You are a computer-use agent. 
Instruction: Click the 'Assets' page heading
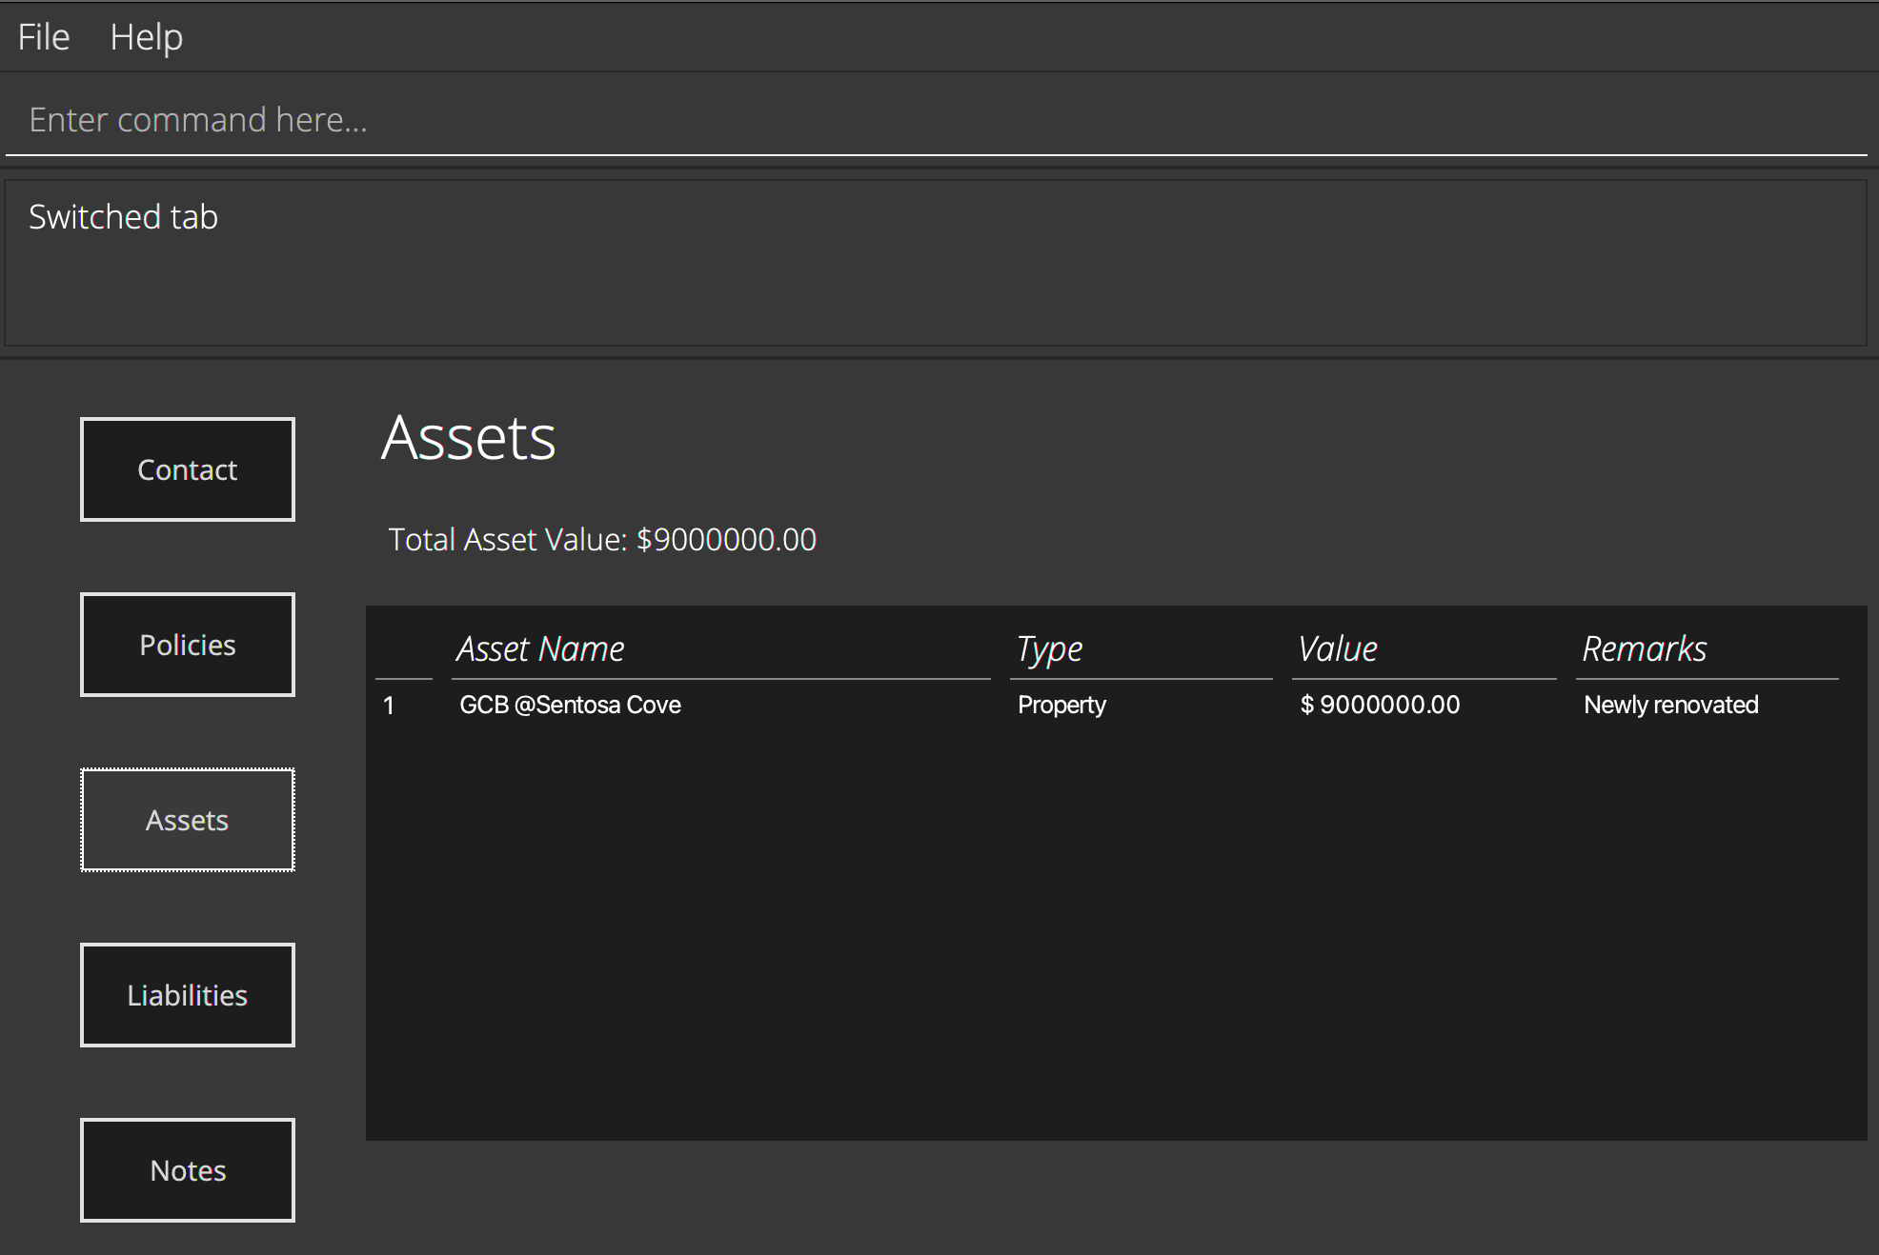(x=468, y=438)
